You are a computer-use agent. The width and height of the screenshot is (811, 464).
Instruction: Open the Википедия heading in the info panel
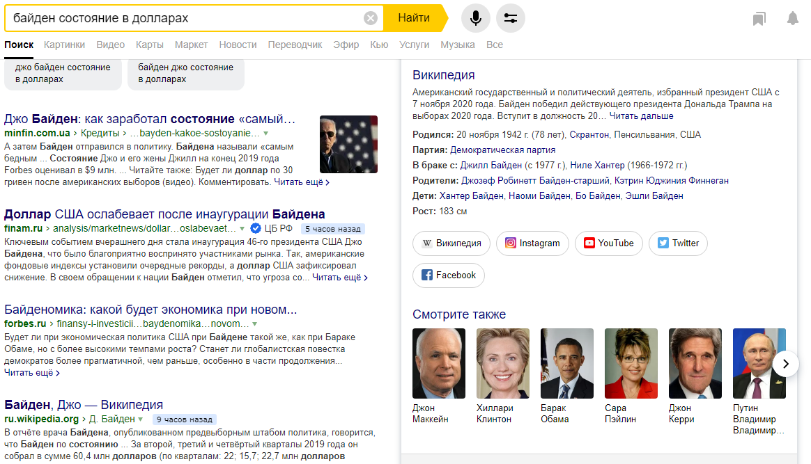click(x=443, y=75)
